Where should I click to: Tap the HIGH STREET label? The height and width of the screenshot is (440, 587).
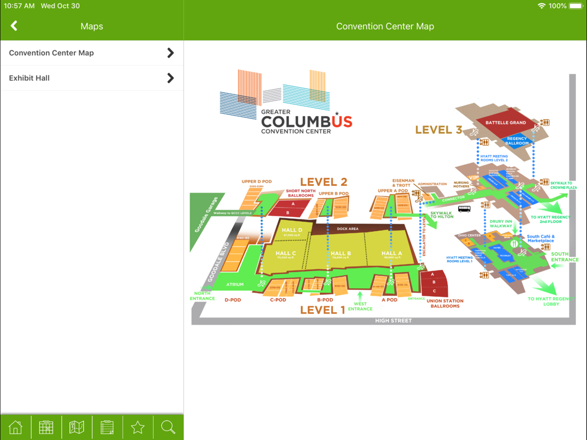click(393, 321)
